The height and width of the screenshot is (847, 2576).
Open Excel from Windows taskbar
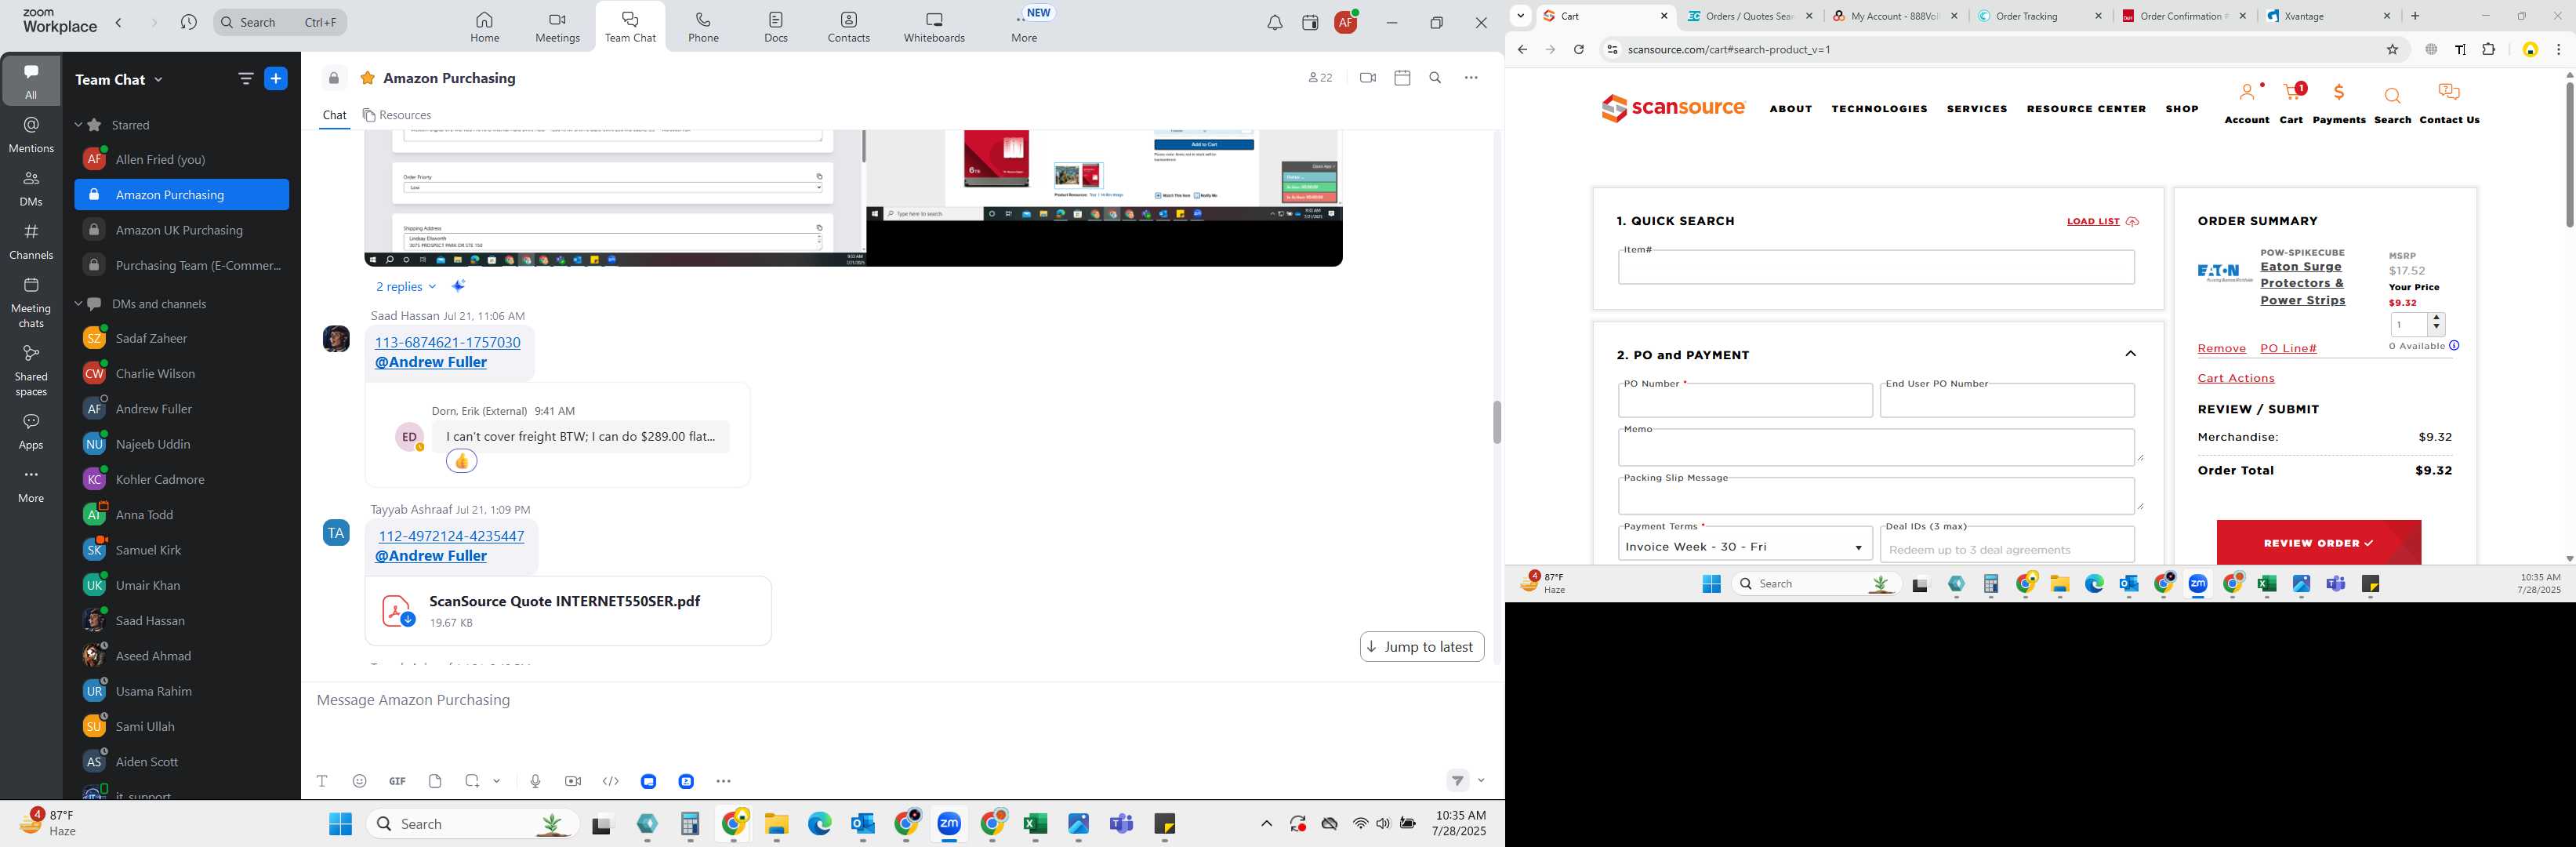coord(1035,824)
